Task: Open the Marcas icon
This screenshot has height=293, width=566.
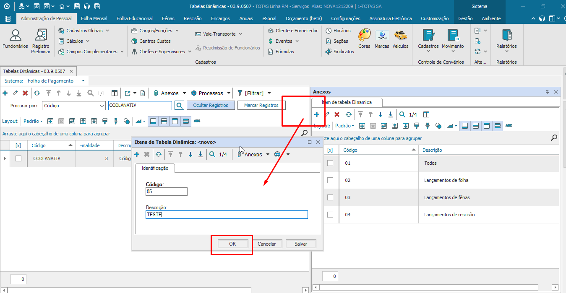Action: [x=382, y=39]
